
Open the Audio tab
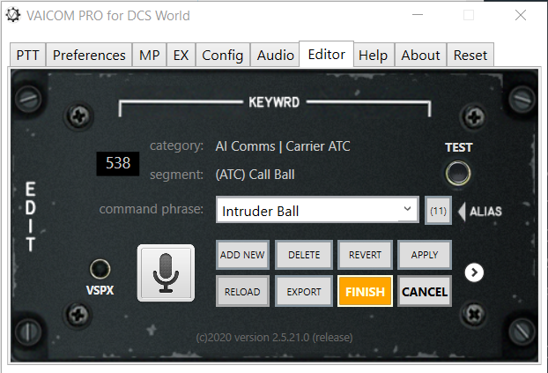[x=276, y=55]
